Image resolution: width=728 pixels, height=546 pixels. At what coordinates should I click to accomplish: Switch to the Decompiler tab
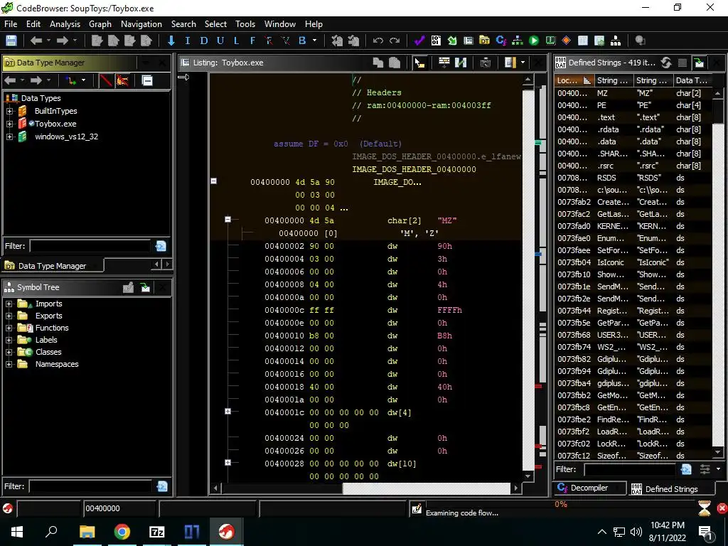[x=589, y=488]
